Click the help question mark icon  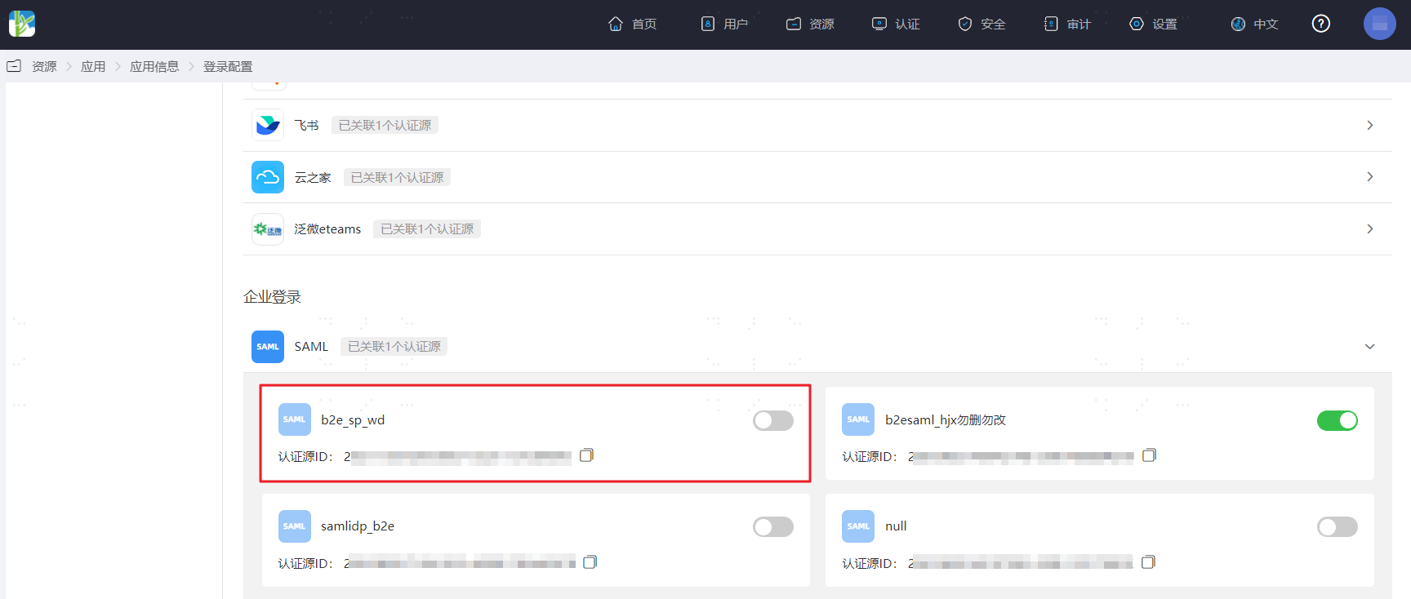pyautogui.click(x=1321, y=24)
